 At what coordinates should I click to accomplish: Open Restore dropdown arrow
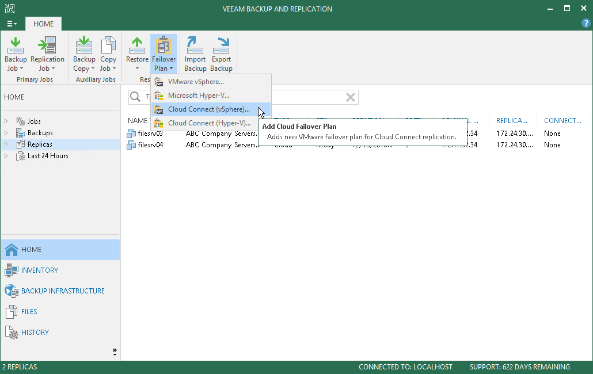(x=137, y=68)
